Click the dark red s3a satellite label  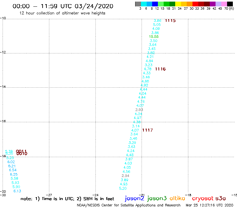point(220,198)
